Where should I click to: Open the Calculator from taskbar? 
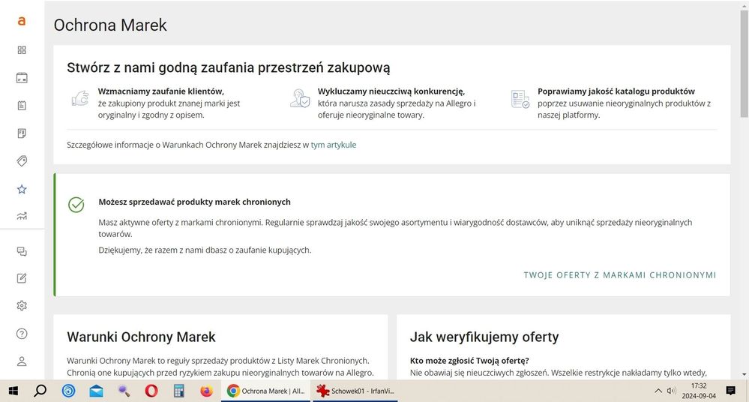179,391
